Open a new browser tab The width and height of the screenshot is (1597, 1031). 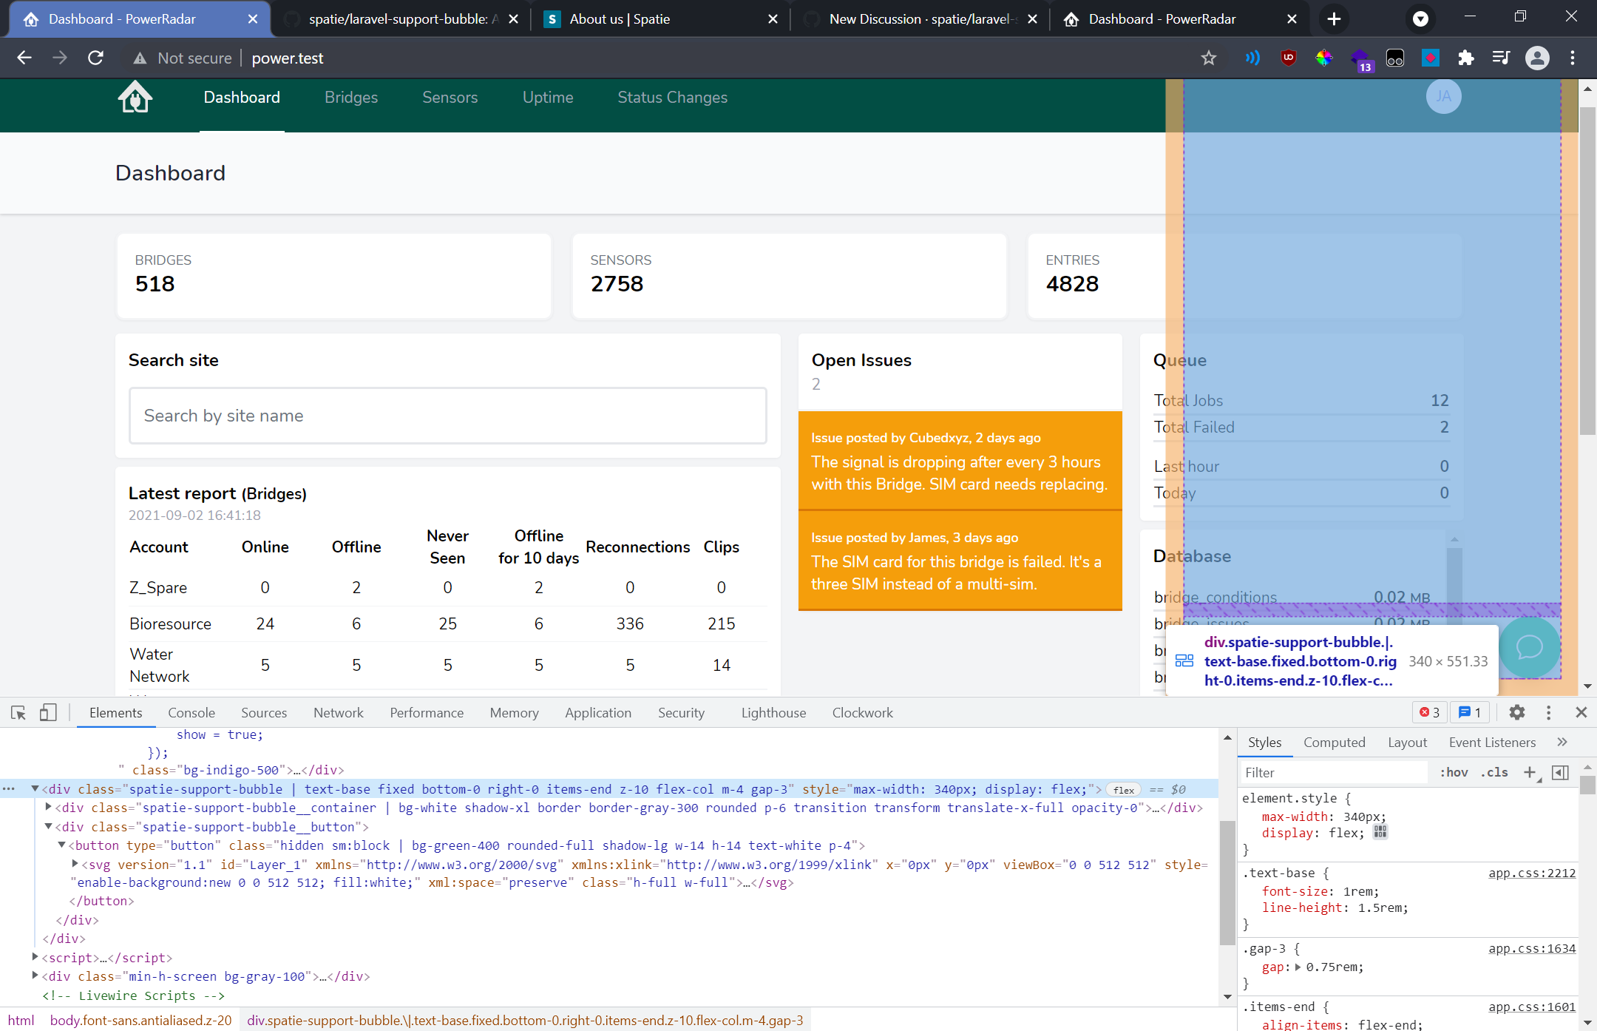point(1334,19)
